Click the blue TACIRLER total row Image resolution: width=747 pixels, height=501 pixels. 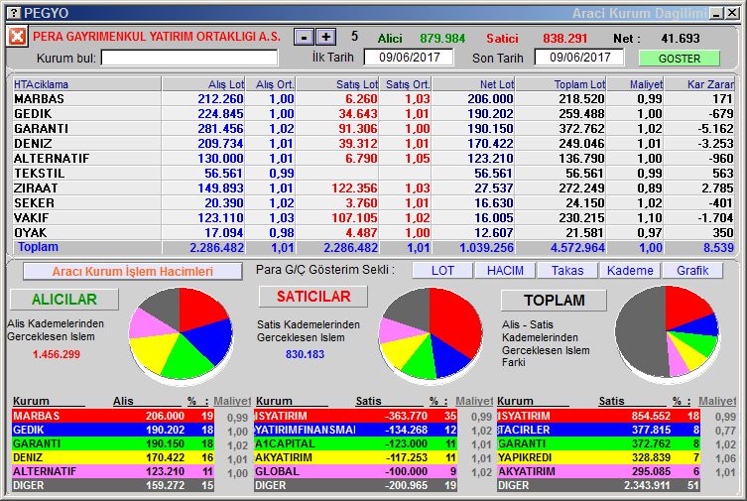tap(598, 430)
